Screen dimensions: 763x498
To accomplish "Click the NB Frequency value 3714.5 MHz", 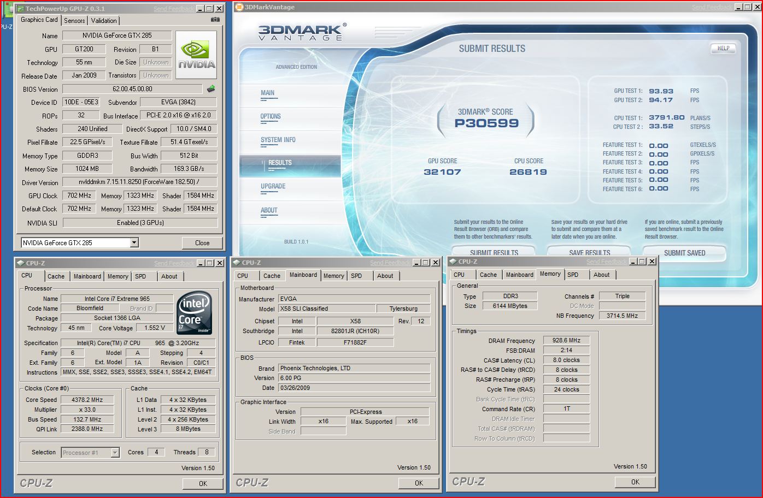I will coord(622,316).
